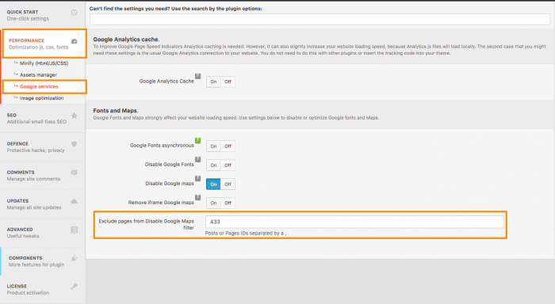Click the Disable Google maps On button
This screenshot has height=304, width=555.
[213, 184]
